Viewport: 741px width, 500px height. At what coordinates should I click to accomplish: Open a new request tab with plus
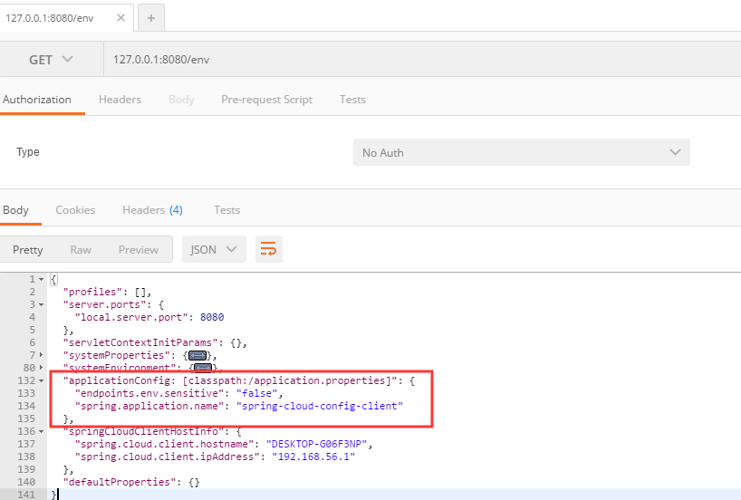coord(151,18)
